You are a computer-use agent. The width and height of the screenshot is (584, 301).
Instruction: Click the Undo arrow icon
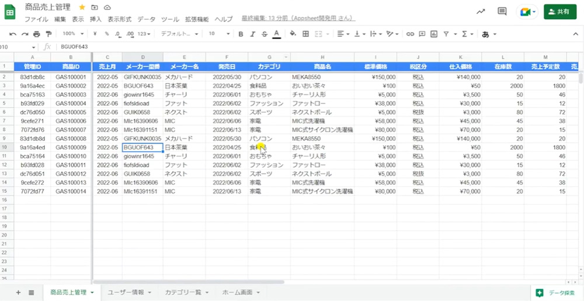[13, 34]
